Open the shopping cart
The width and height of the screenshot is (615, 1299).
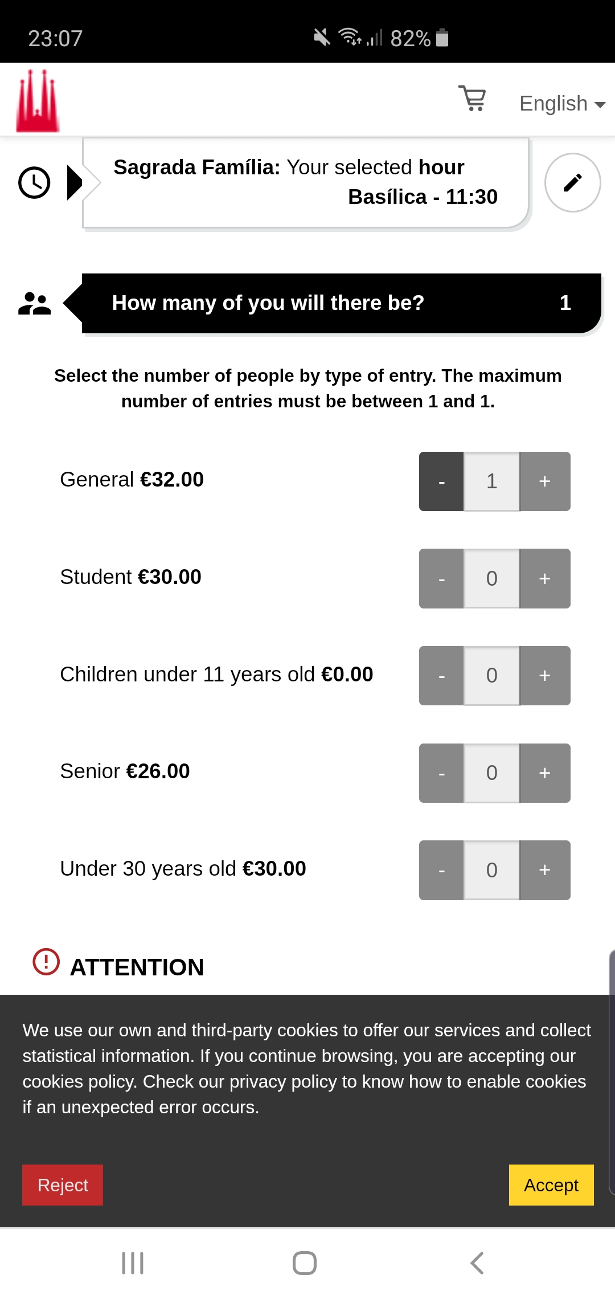tap(472, 99)
